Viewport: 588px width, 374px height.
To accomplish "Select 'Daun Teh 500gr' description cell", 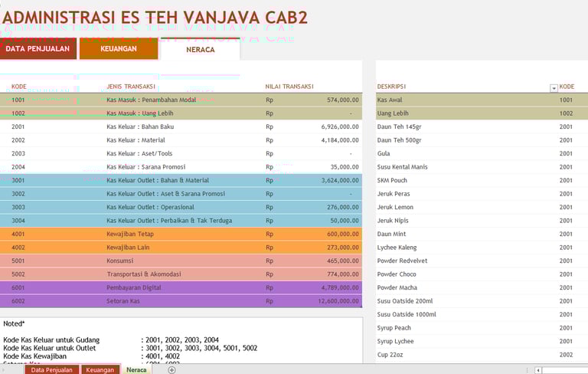I will click(400, 140).
